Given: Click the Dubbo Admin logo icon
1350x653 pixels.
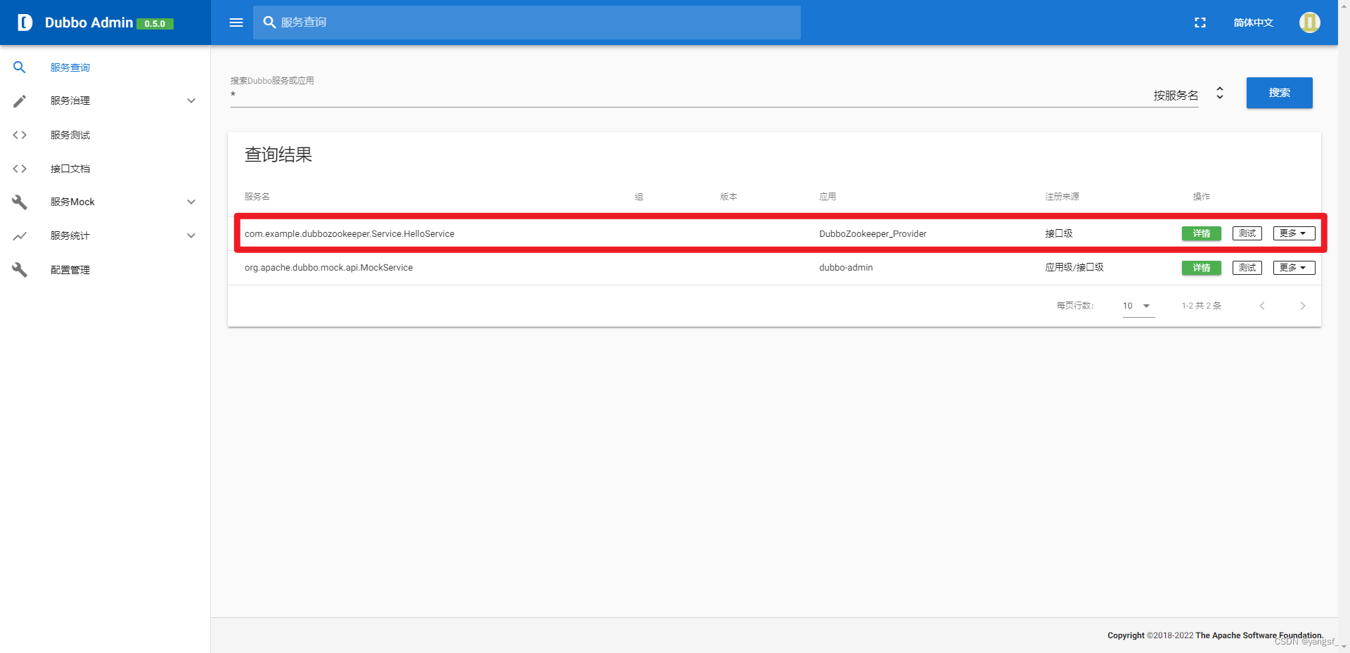Looking at the screenshot, I should (25, 22).
